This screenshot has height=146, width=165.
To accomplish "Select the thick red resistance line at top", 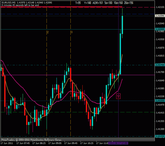I will [62, 7].
